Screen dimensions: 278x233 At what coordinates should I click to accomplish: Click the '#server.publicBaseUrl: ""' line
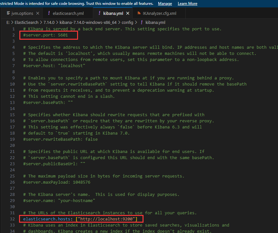pyautogui.click(x=54, y=164)
